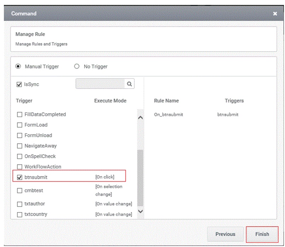285x247 pixels.
Task: Click the Finish button
Action: [x=262, y=234]
